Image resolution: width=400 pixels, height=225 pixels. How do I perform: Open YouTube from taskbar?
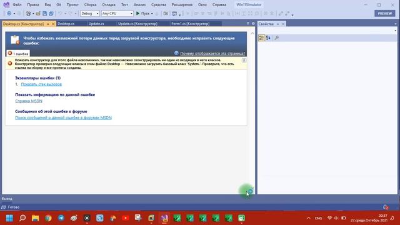125,218
